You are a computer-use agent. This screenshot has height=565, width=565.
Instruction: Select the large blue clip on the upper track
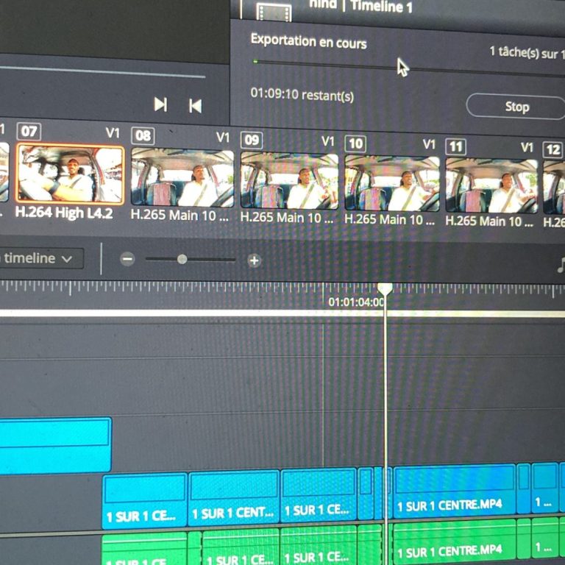pyautogui.click(x=54, y=444)
